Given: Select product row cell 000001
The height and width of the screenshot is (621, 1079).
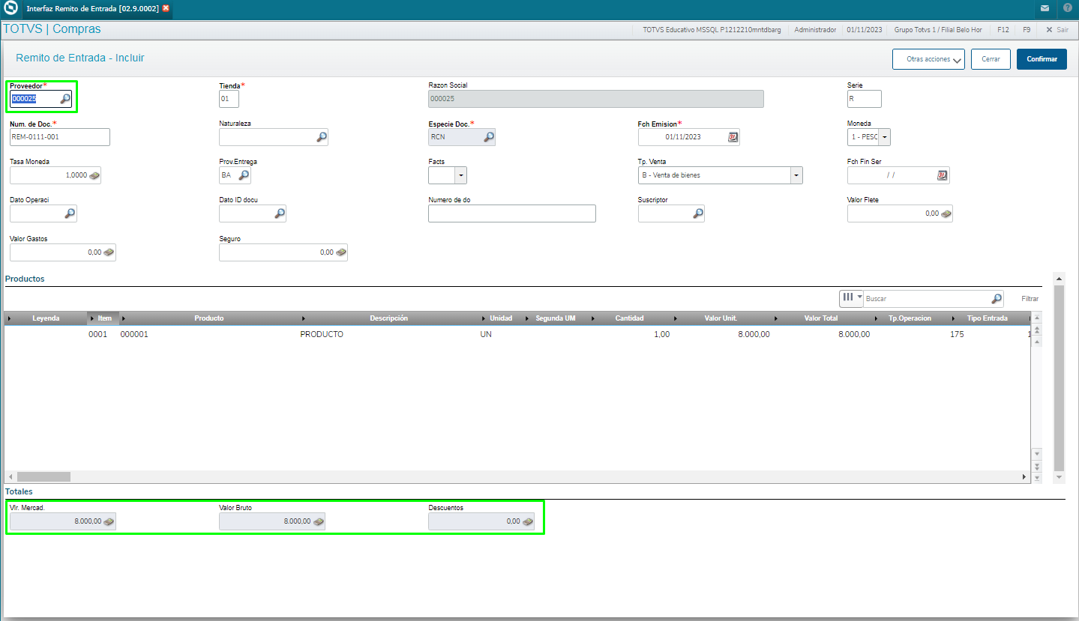Looking at the screenshot, I should tap(134, 334).
